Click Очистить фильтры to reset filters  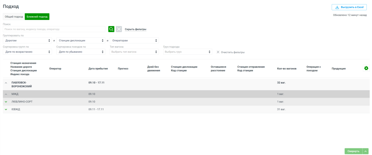230,52
